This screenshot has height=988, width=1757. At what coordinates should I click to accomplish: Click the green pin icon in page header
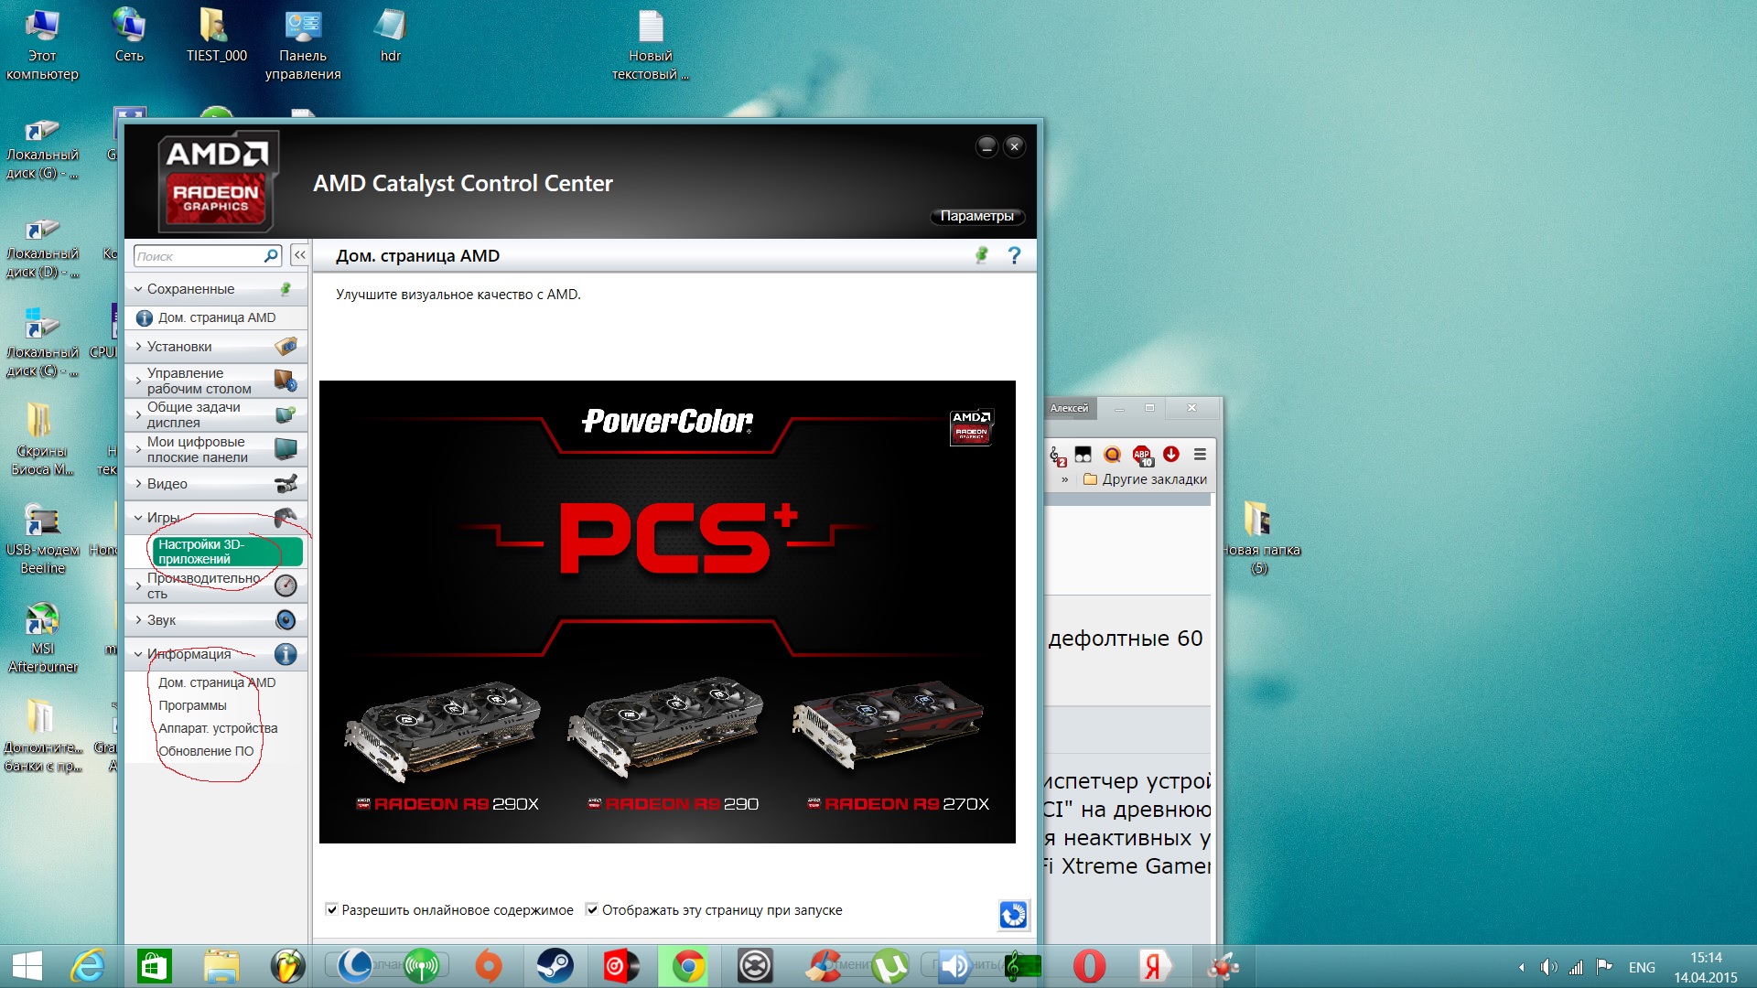(982, 256)
